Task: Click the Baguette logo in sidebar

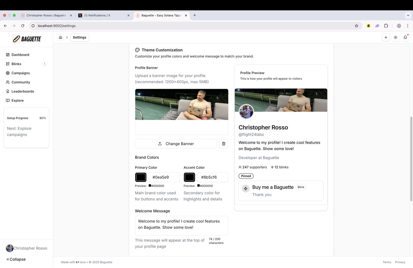Action: 27,39
